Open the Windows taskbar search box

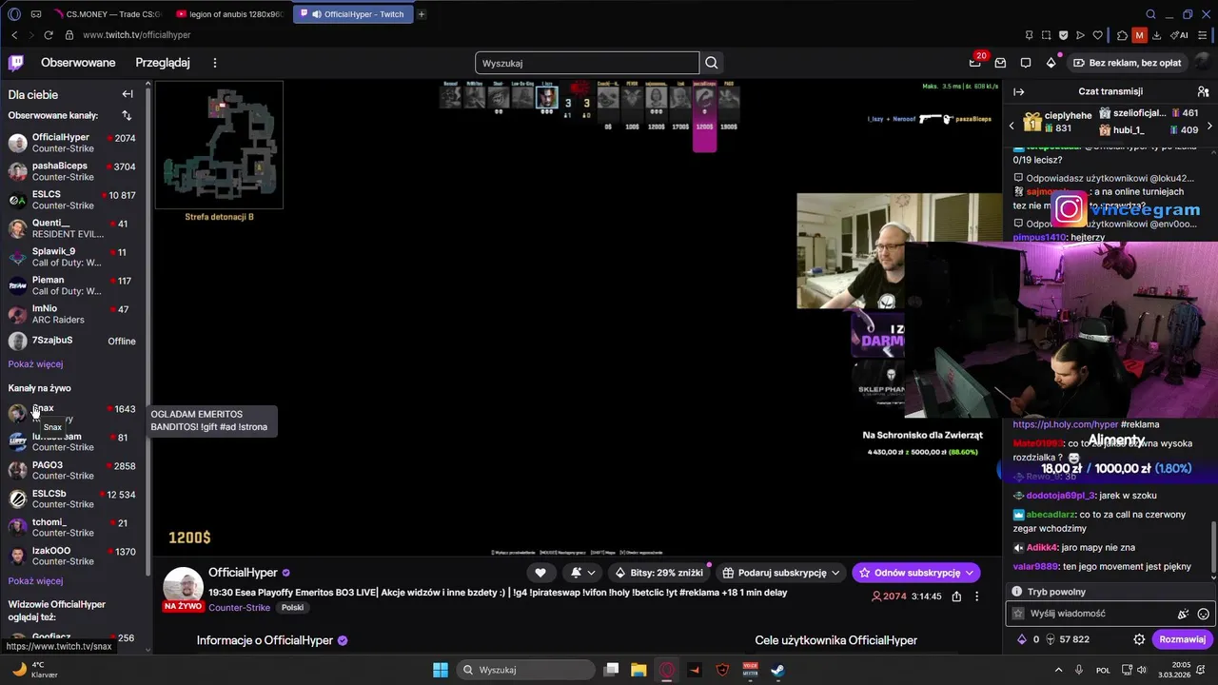(x=525, y=670)
